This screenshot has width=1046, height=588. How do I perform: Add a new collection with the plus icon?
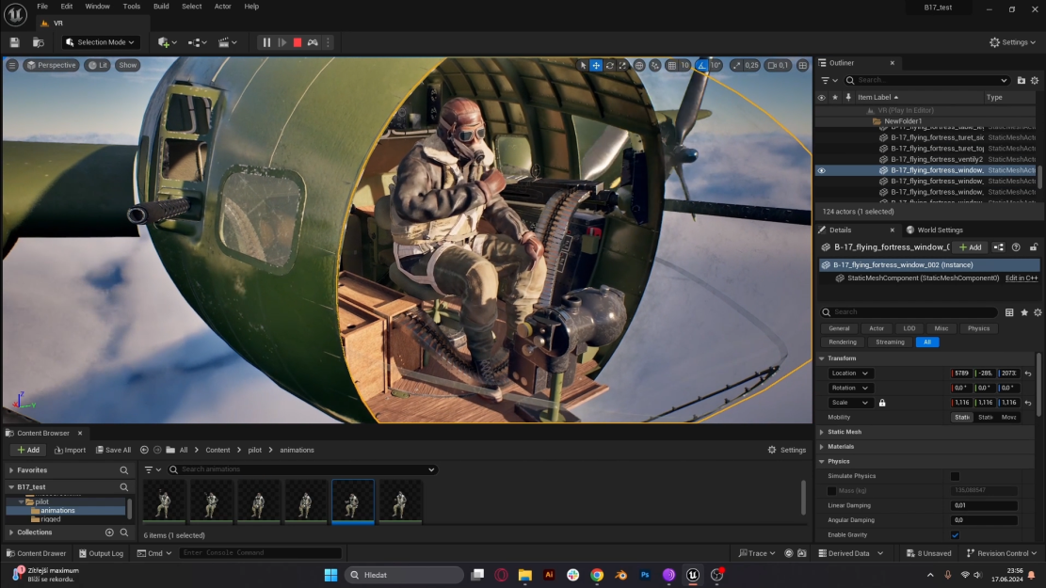click(109, 532)
